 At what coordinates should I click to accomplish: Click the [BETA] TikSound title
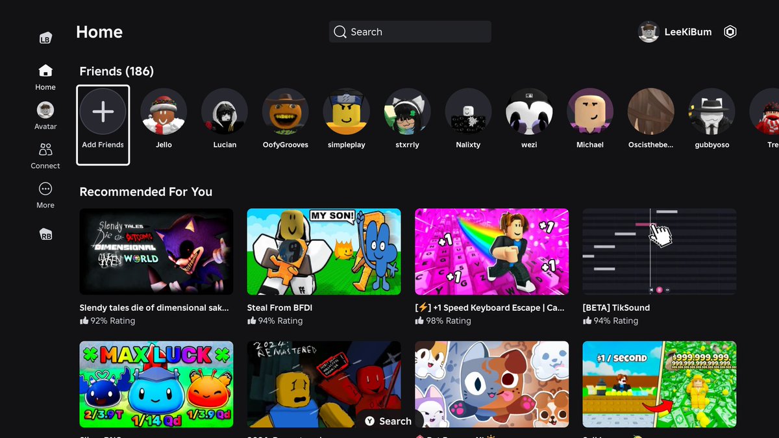click(x=616, y=308)
